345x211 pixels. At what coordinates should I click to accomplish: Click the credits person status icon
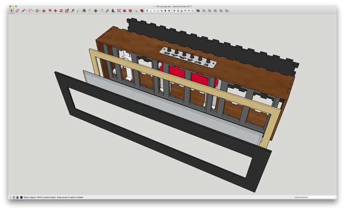click(17, 197)
